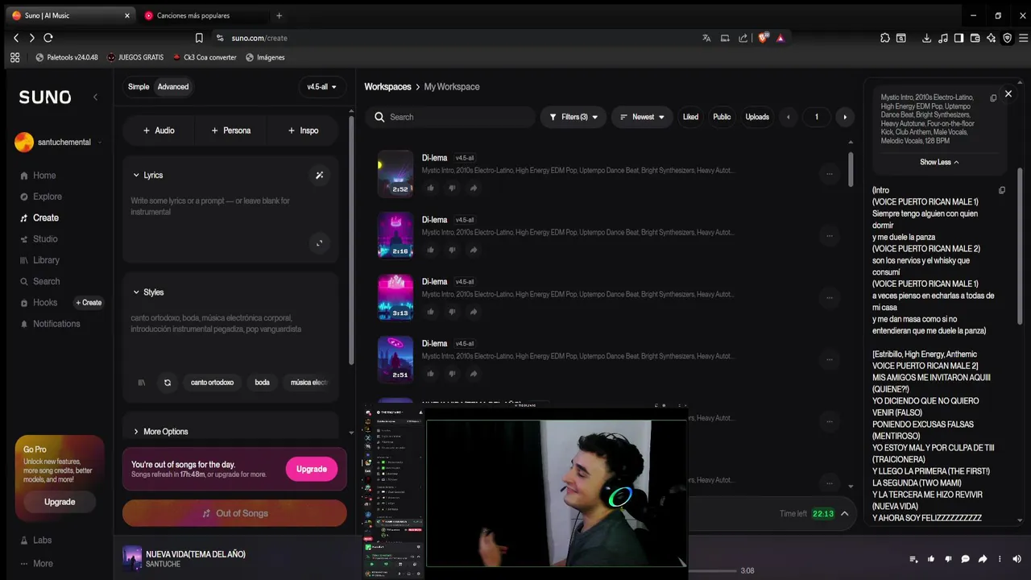Dislike the first Di-lema song (2:52)
Screen dimensions: 1031x580
[x=452, y=188]
